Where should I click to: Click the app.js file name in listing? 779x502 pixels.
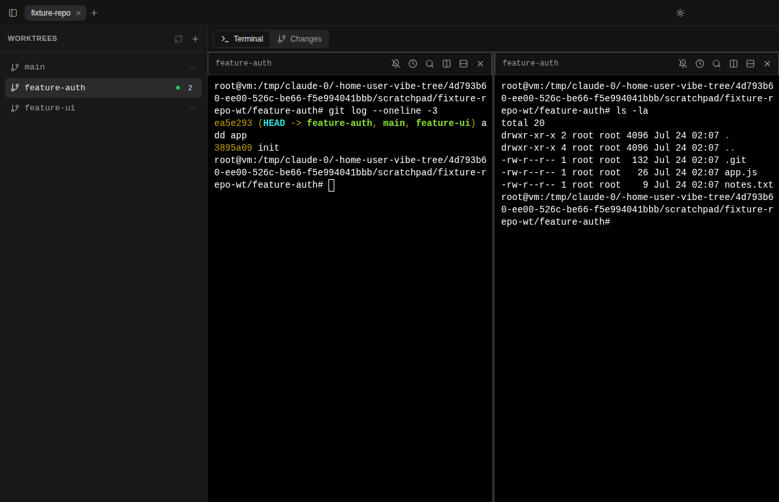tap(741, 173)
